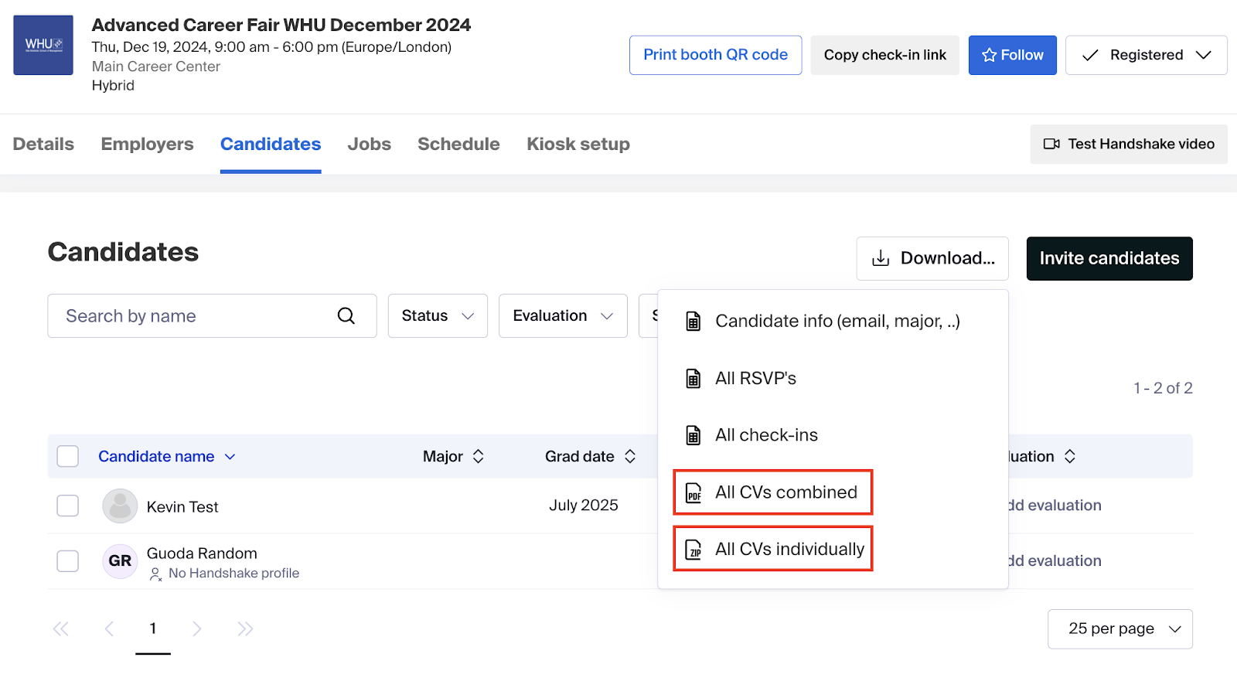Click Copy check-in link button
This screenshot has width=1237, height=688.
tap(884, 55)
